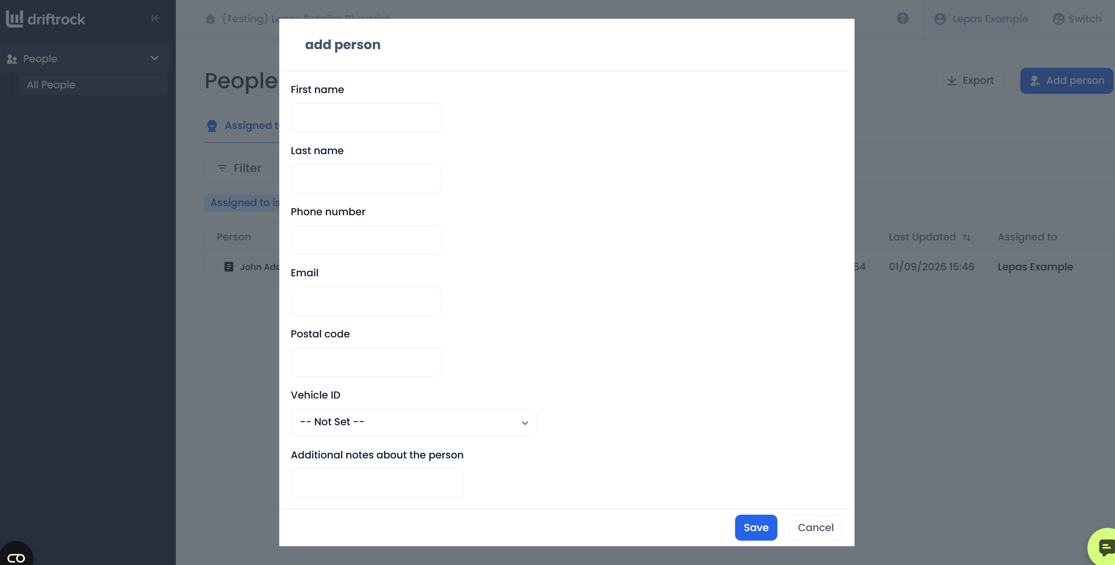Collapse the People menu chevron
The height and width of the screenshot is (565, 1115).
coord(154,58)
